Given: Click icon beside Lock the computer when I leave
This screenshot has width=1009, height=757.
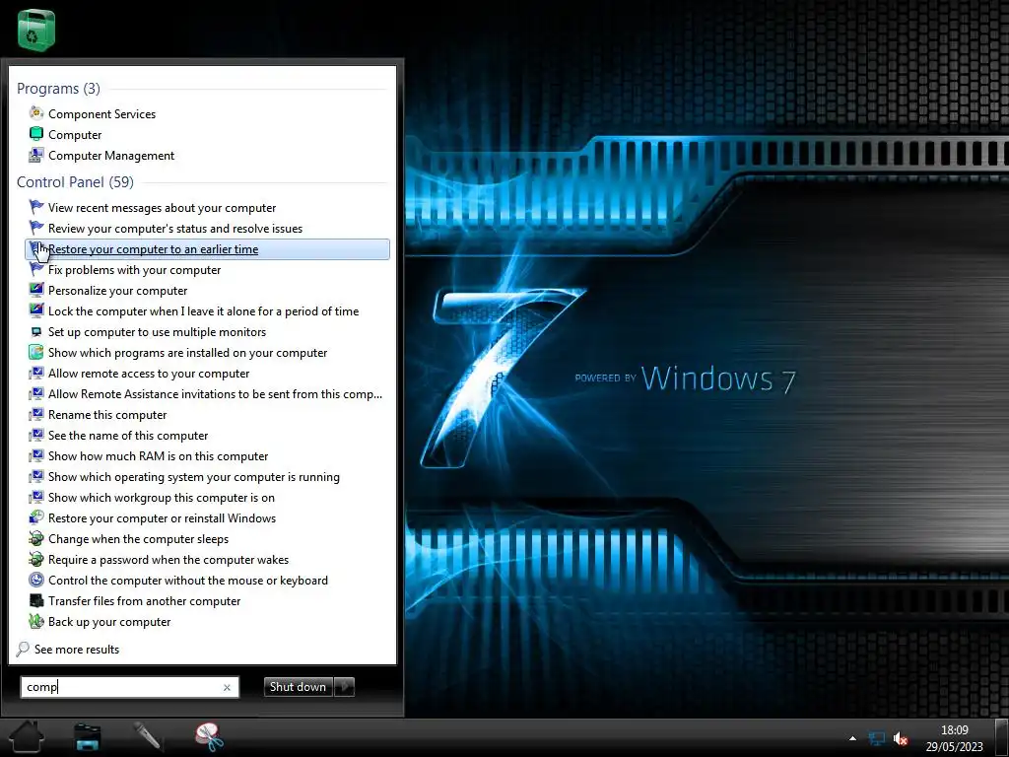Looking at the screenshot, I should coord(36,310).
